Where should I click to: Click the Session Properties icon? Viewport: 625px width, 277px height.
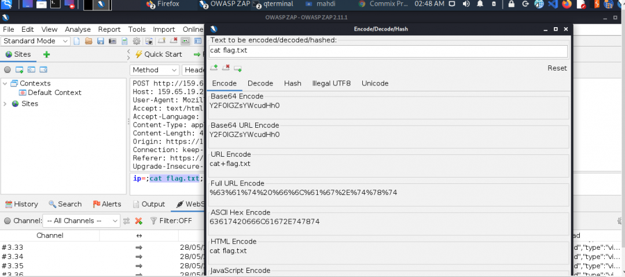[124, 41]
